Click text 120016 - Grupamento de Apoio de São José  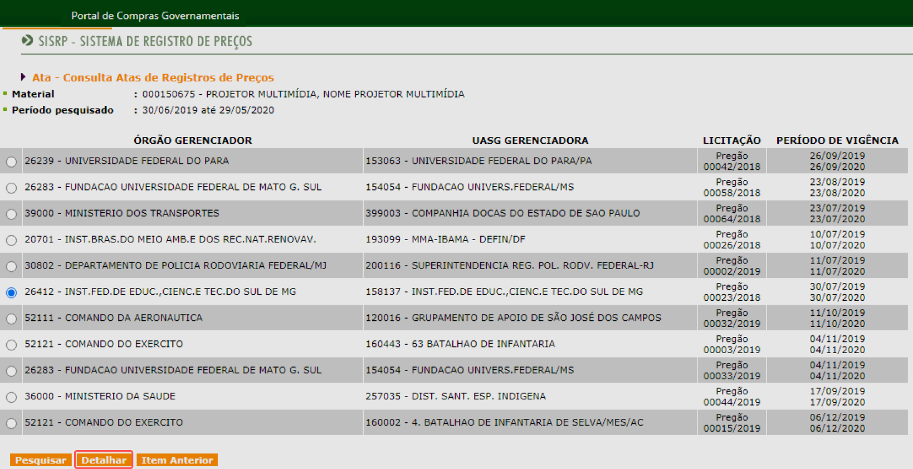[513, 318]
